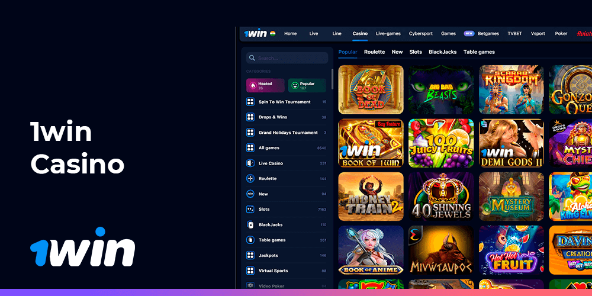Open the Live Casino category label
592x296 pixels.
271,163
